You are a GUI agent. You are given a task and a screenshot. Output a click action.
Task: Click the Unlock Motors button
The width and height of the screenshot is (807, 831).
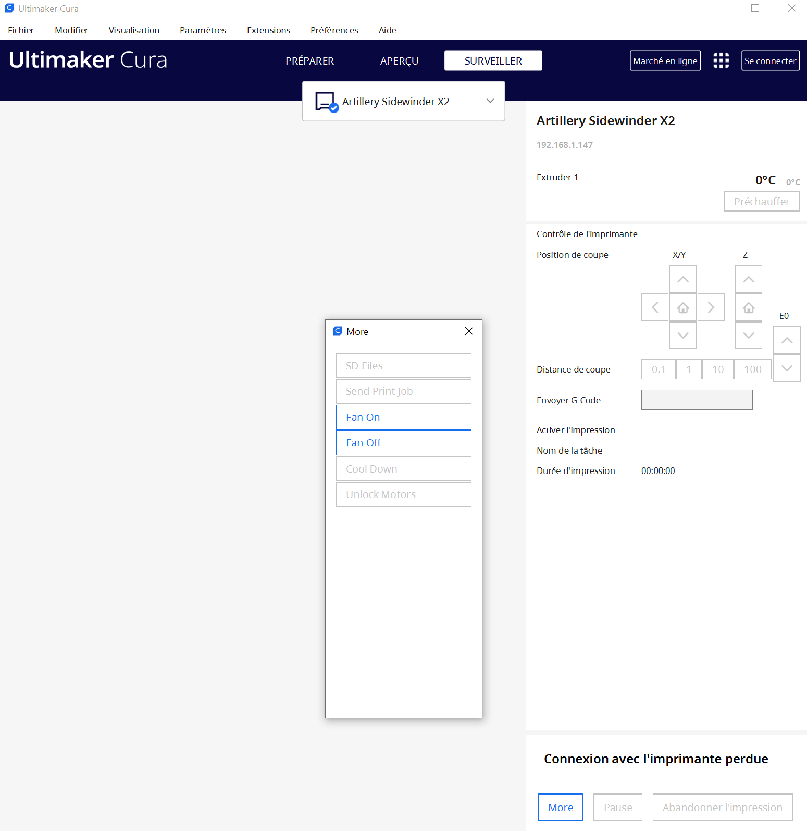pyautogui.click(x=403, y=494)
